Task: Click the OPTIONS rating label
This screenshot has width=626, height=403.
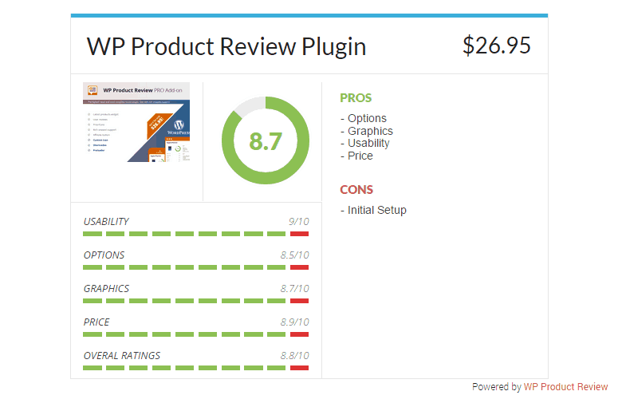Action: pos(104,255)
